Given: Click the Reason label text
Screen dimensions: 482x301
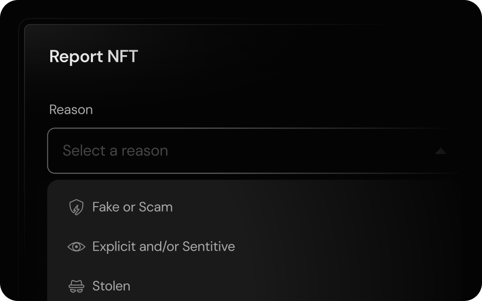Looking at the screenshot, I should pyautogui.click(x=71, y=109).
